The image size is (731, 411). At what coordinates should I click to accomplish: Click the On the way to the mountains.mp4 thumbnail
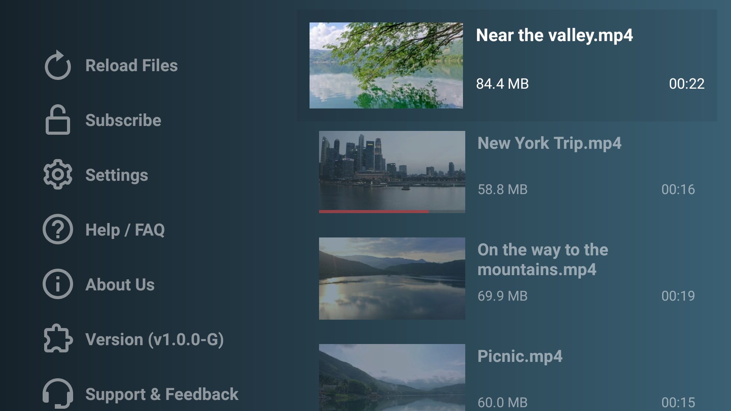[391, 278]
